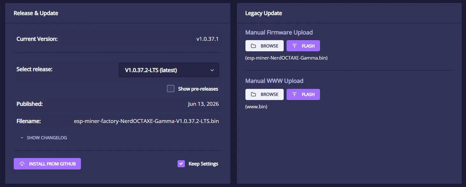
Task: Click the Current Version label
Action: pos(37,39)
